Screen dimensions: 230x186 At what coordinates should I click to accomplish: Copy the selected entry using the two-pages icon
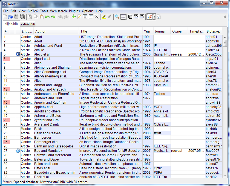point(36,17)
